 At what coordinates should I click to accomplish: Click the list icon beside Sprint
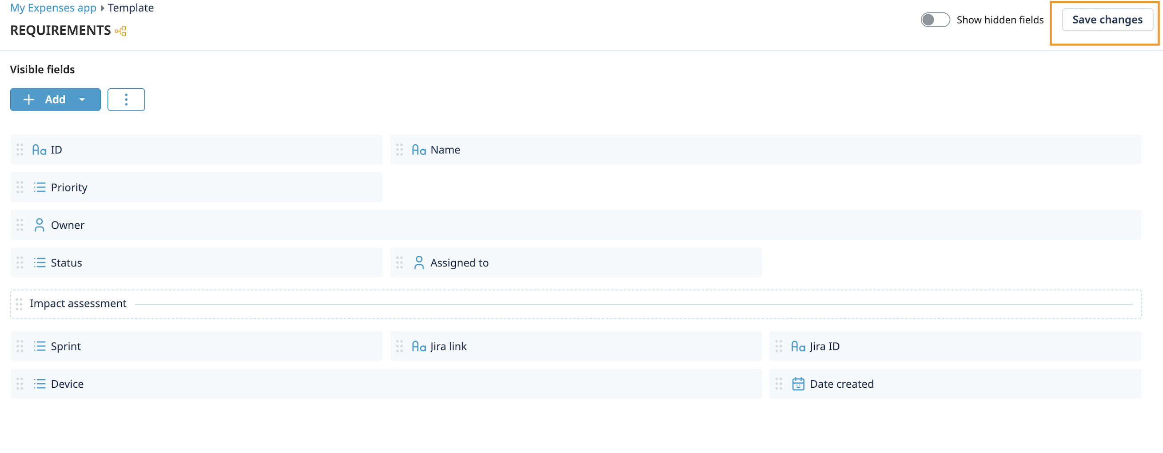[40, 346]
